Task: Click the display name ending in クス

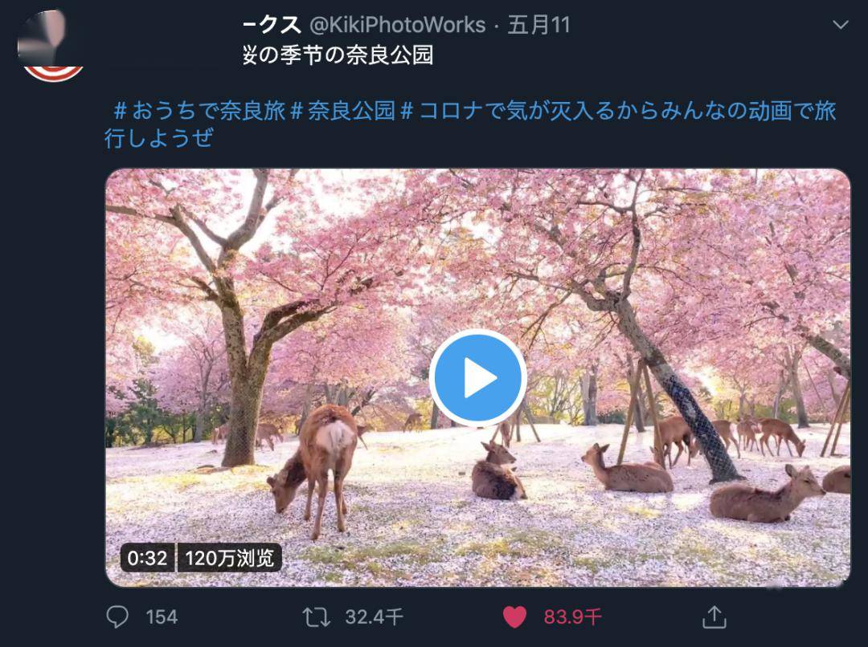Action: (272, 25)
